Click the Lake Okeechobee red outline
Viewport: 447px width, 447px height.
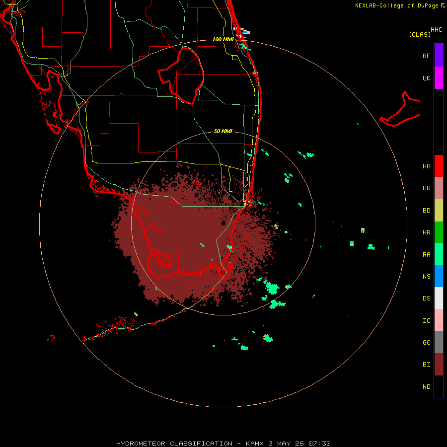tap(181, 75)
